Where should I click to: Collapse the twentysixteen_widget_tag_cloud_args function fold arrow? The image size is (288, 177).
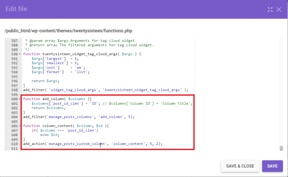[x=19, y=54]
